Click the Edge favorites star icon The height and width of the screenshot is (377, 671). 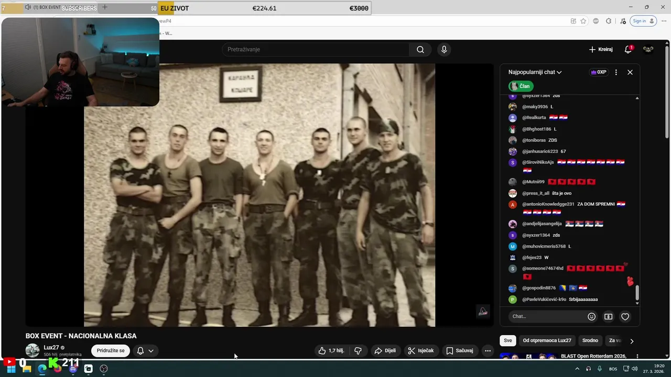click(583, 21)
